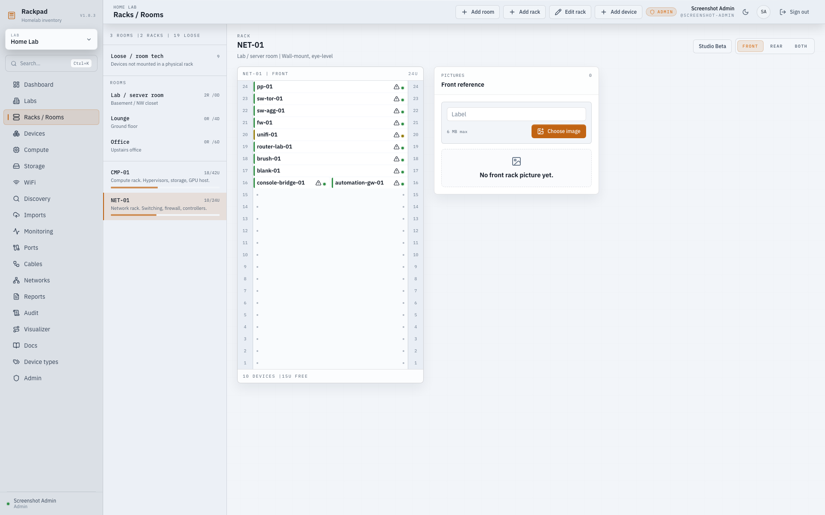Image resolution: width=825 pixels, height=515 pixels.
Task: Click Choose image button
Action: [x=559, y=131]
